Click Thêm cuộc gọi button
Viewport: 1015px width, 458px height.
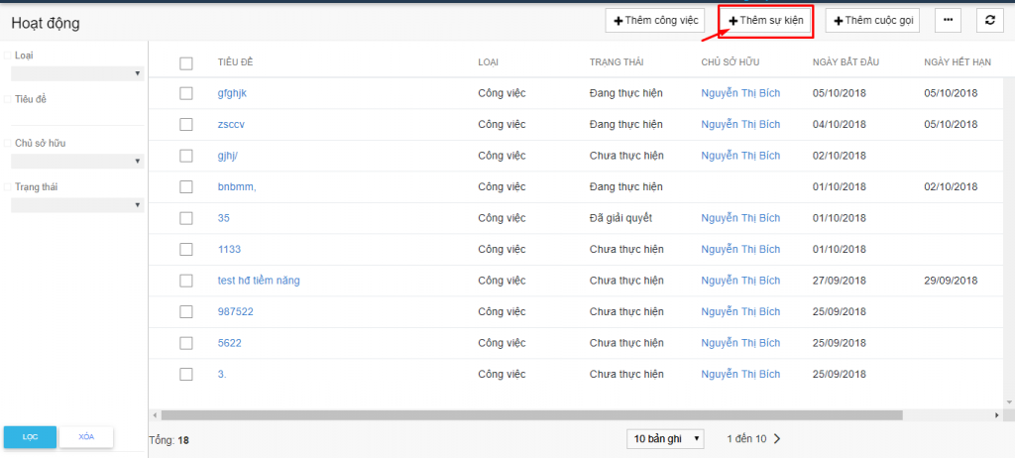tap(872, 20)
